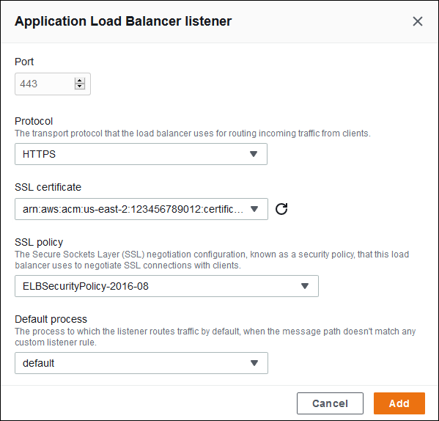Refresh the SSL certificate list

pyautogui.click(x=281, y=209)
